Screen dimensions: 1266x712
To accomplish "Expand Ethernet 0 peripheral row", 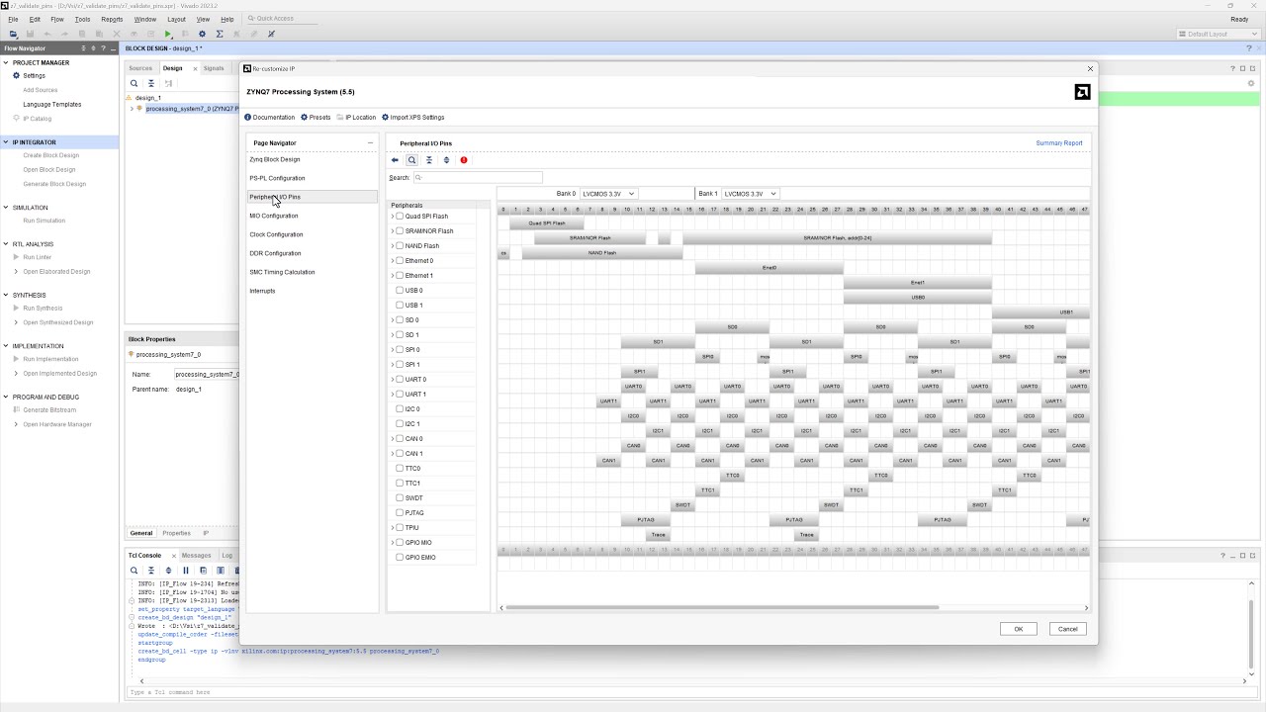I will click(x=392, y=261).
